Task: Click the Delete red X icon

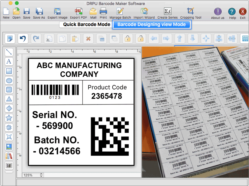Action: point(88,39)
